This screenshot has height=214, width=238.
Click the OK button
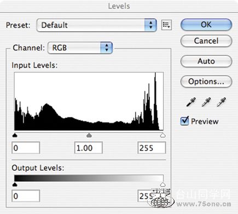click(x=206, y=25)
